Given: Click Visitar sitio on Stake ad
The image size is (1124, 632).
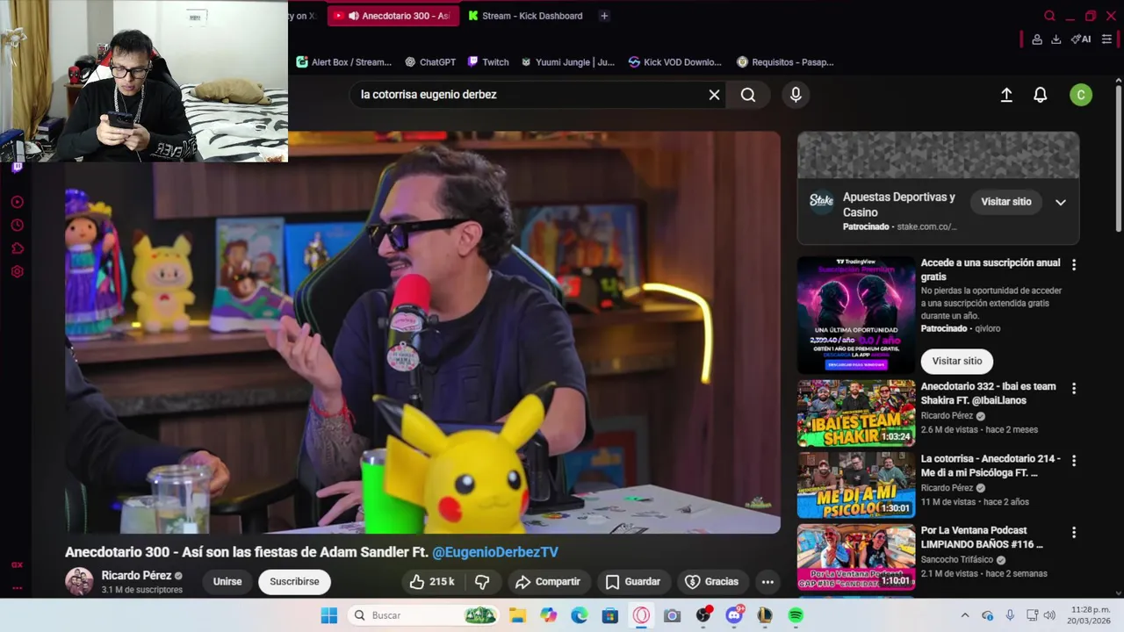Looking at the screenshot, I should click(x=1006, y=202).
